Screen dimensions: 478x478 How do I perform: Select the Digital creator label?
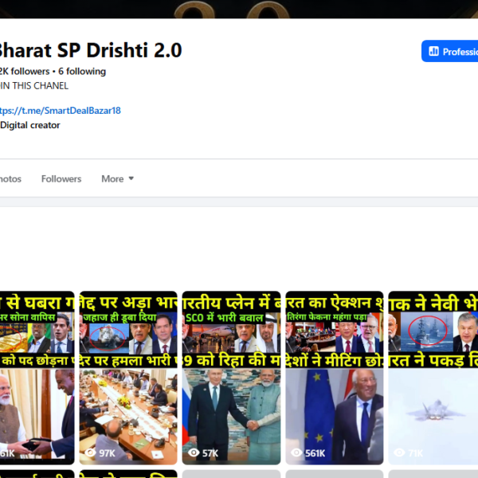coord(30,125)
